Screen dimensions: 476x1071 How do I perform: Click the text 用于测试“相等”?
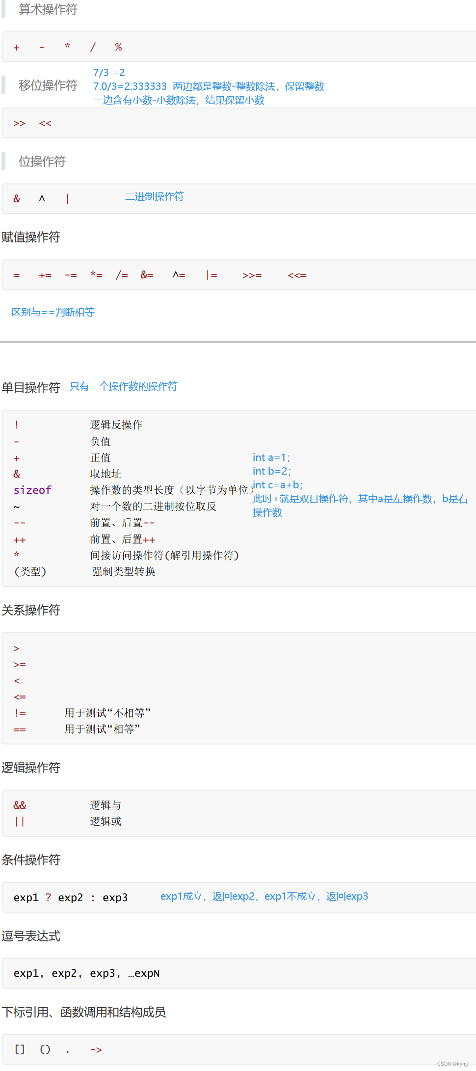pyautogui.click(x=103, y=729)
